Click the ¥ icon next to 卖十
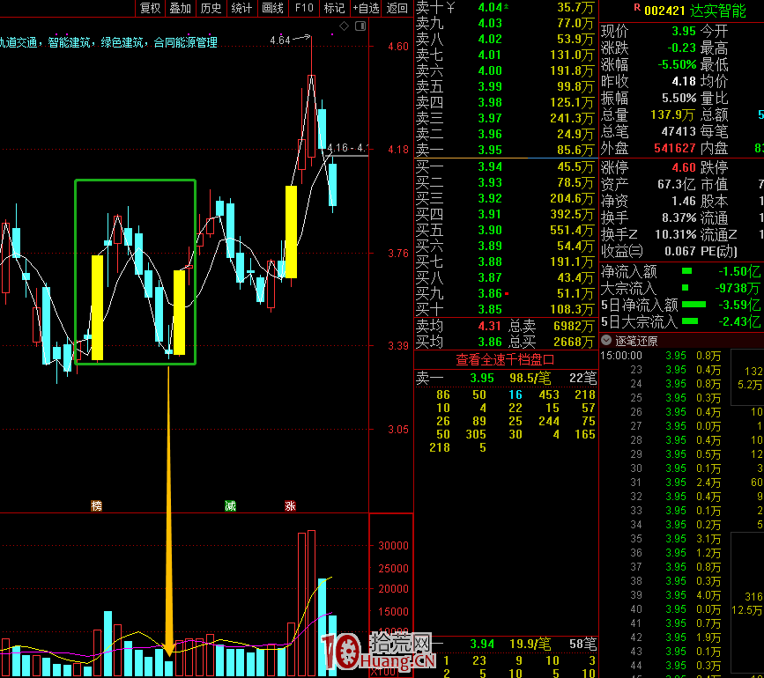 [450, 7]
